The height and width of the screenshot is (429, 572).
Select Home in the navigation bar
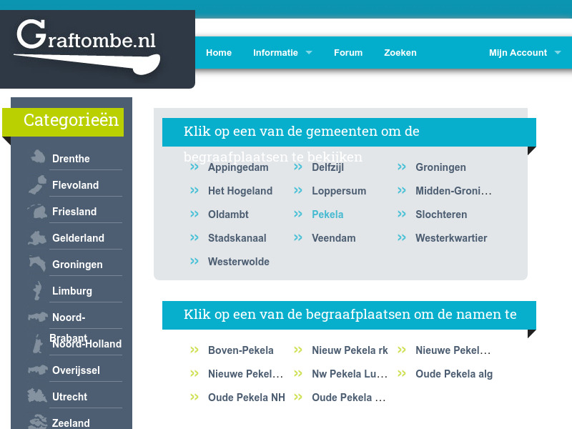tap(219, 52)
